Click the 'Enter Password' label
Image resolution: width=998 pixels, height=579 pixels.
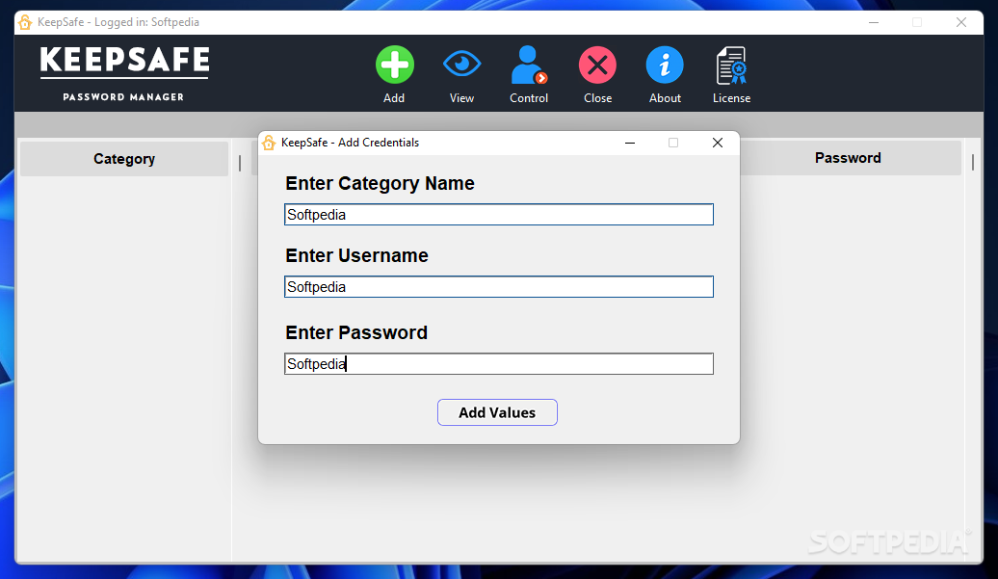[356, 332]
